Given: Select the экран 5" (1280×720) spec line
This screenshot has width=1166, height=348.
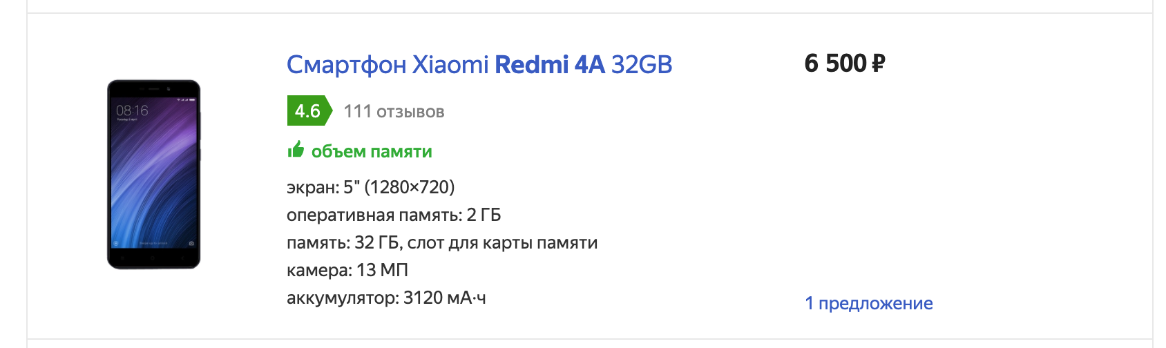Looking at the screenshot, I should click(370, 187).
